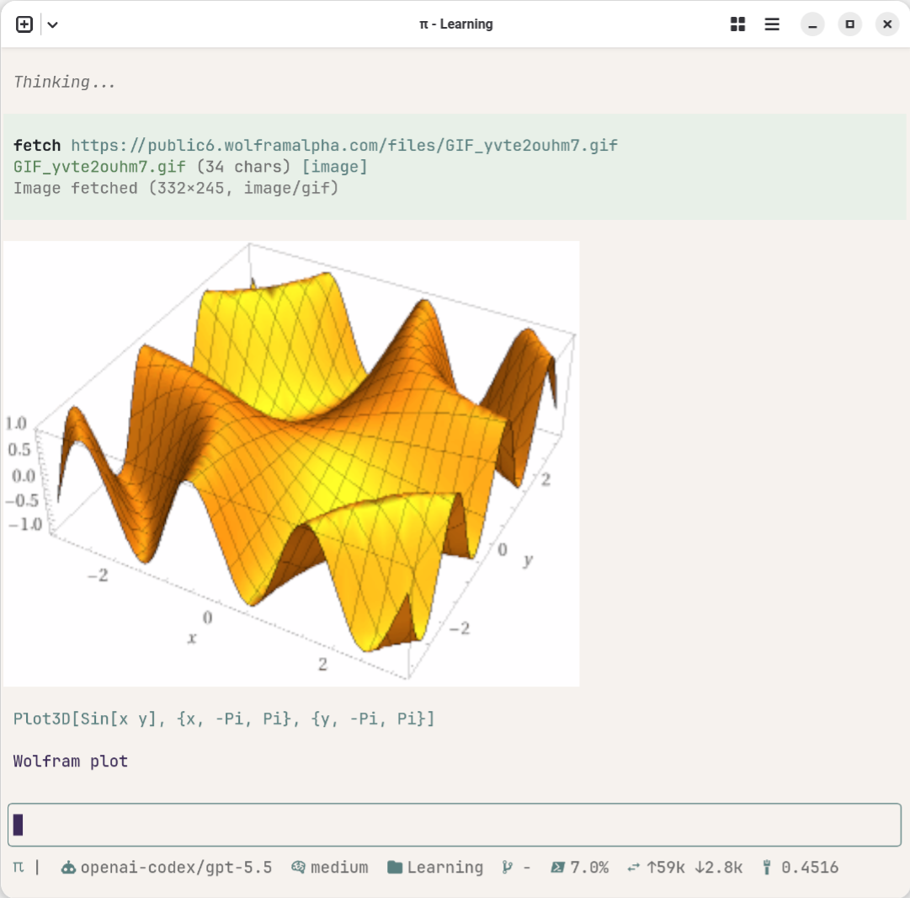The image size is (910, 898).
Task: Open the hamburger main menu
Action: tap(772, 24)
